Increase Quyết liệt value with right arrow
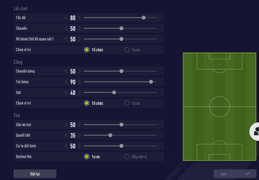Viewport: 259px width, 180px height. [x=79, y=135]
